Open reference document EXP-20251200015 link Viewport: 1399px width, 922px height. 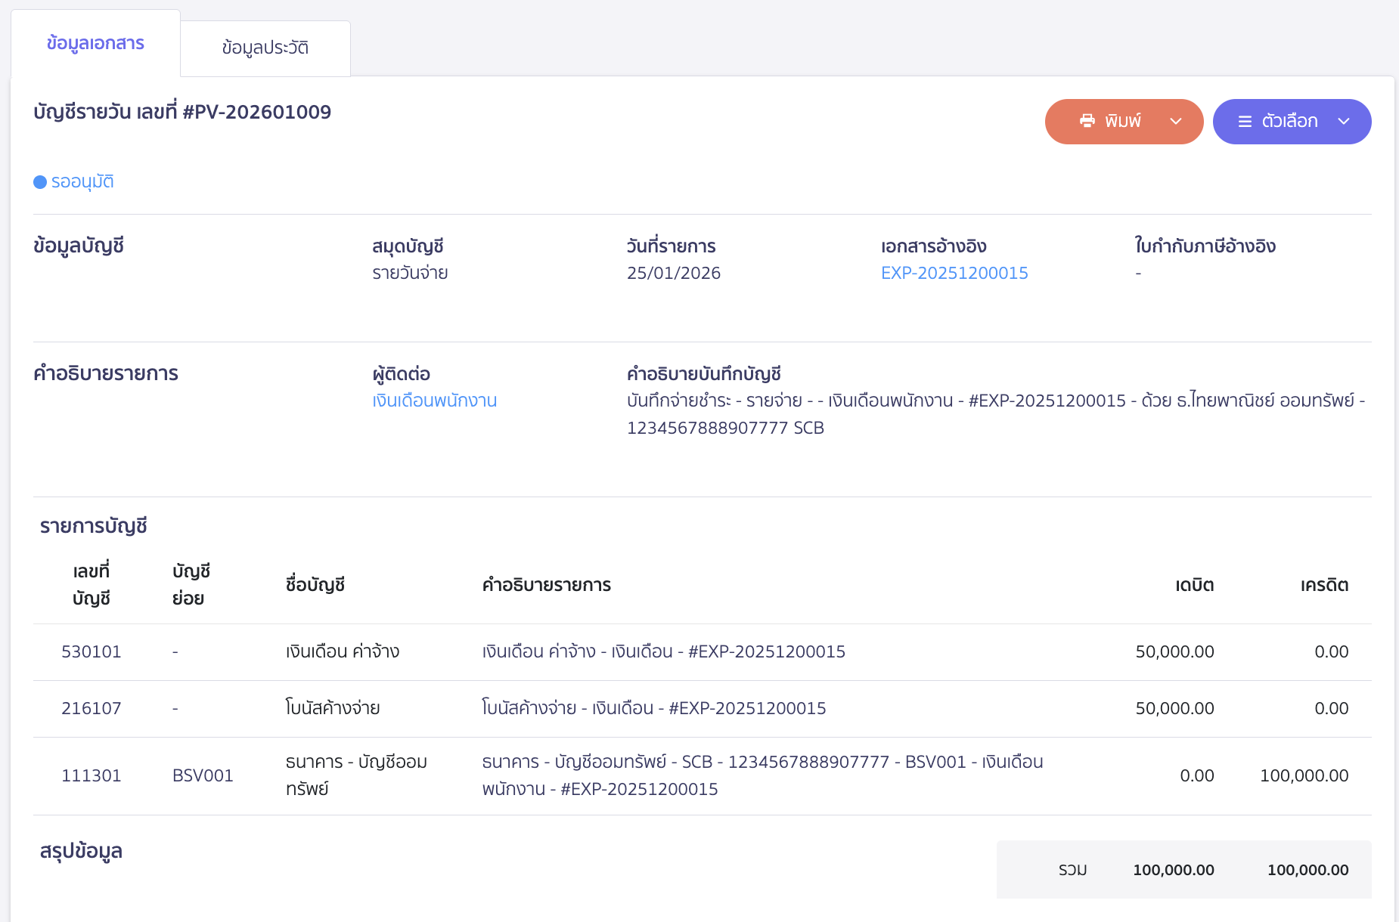954,273
